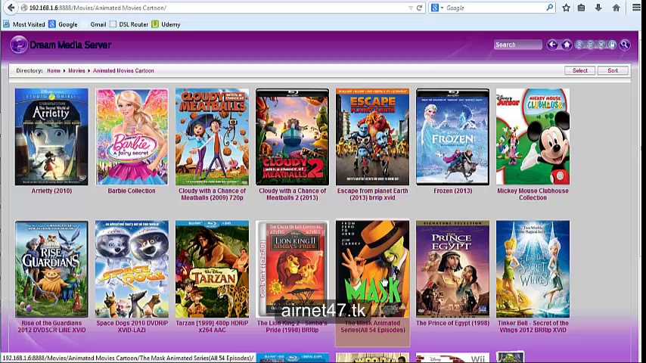Click the Select button
Viewport: 646px width, 363px height.
coord(579,70)
